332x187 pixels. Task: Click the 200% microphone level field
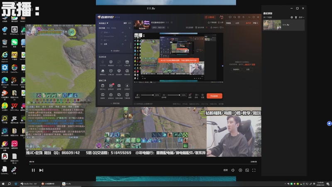coord(157,95)
